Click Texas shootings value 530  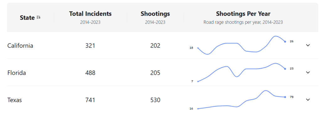point(155,100)
